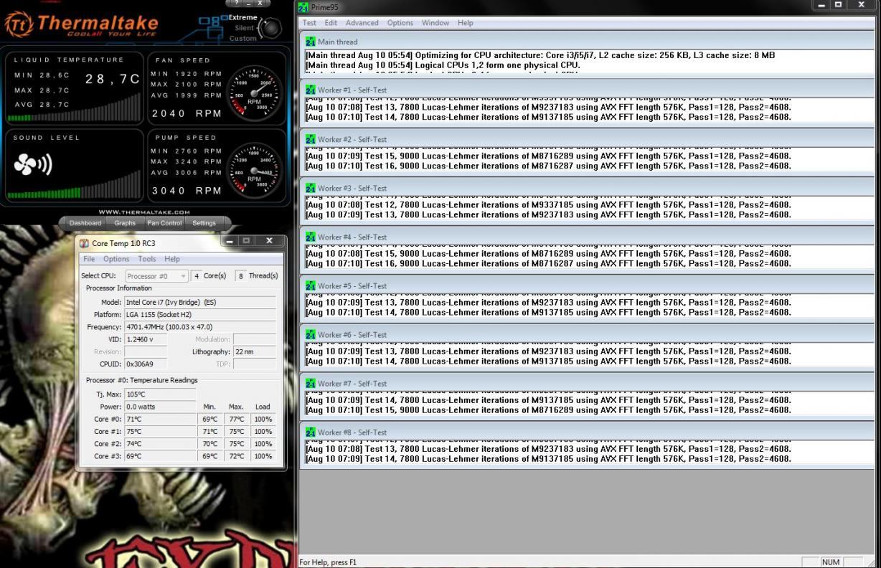Click the Worker #3 Self-Test window icon

coord(310,188)
